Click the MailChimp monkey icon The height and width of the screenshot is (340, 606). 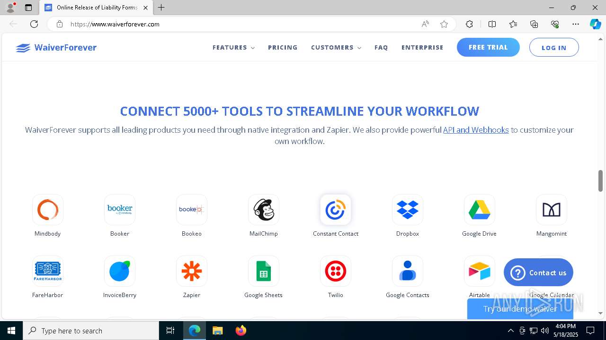264,210
